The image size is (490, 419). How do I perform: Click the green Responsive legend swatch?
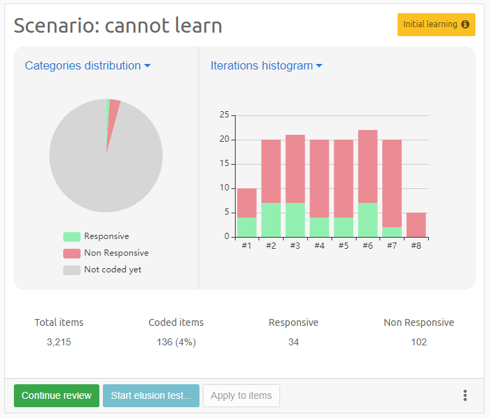72,237
